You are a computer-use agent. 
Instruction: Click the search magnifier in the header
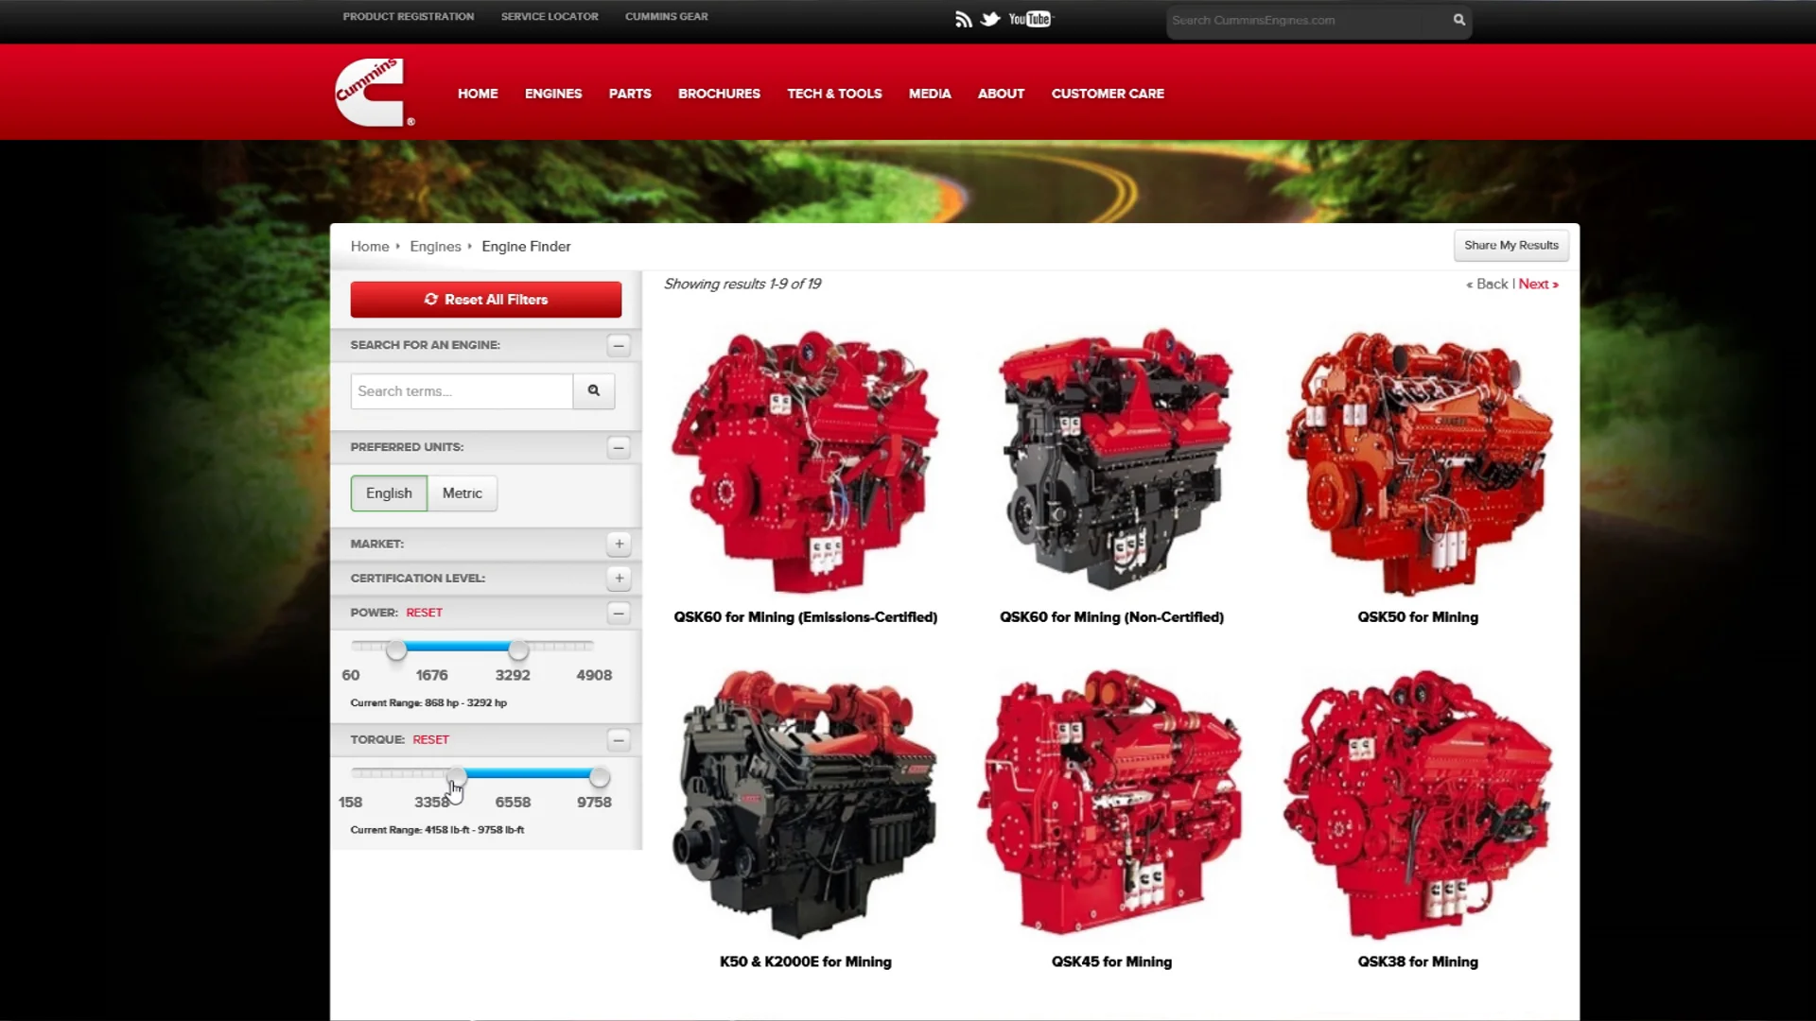1458,20
